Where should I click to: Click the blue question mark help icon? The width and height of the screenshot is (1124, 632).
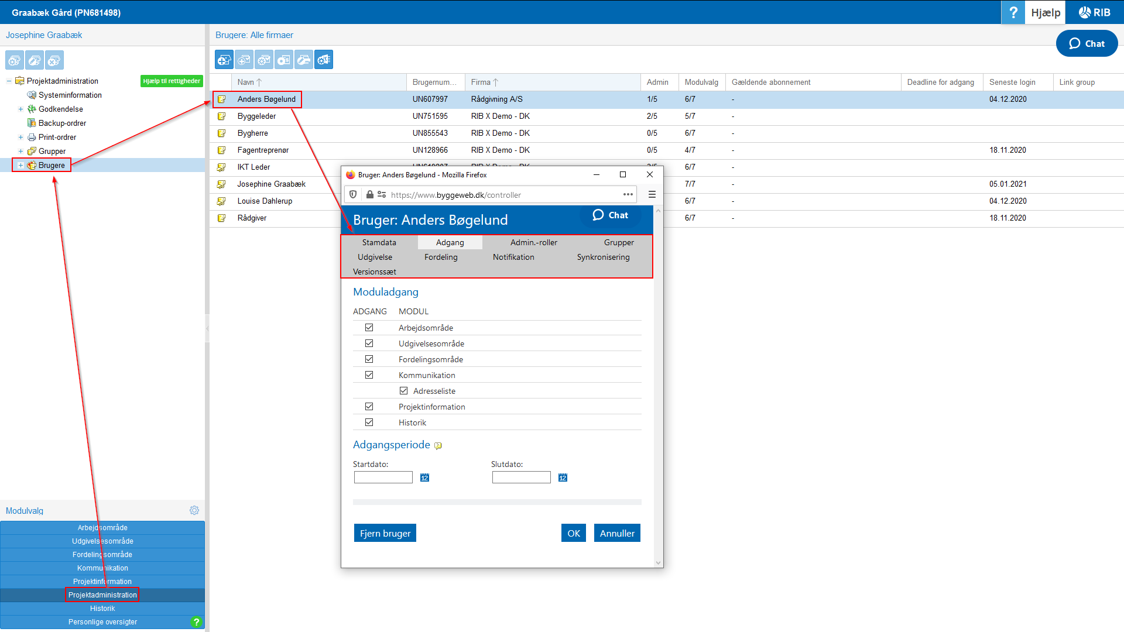pos(1013,12)
